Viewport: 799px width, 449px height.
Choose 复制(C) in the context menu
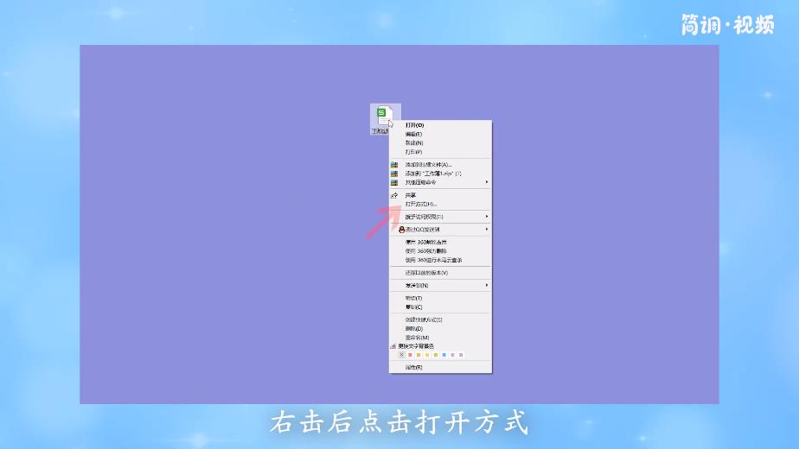point(440,307)
